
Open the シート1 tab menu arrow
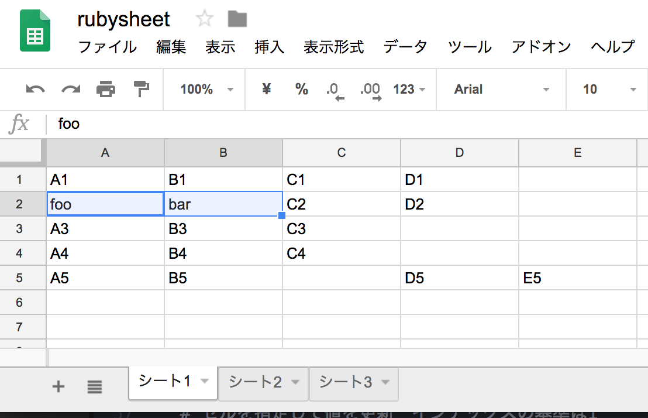coord(206,383)
